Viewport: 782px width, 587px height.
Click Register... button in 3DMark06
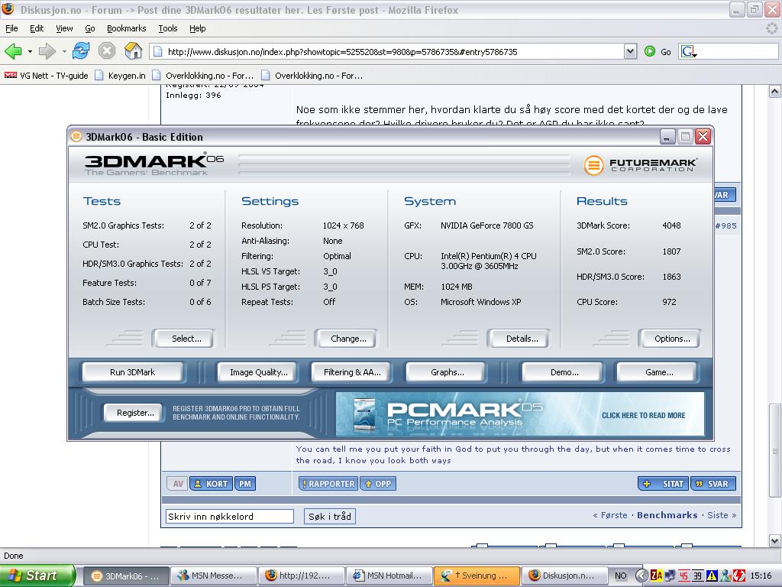(134, 413)
